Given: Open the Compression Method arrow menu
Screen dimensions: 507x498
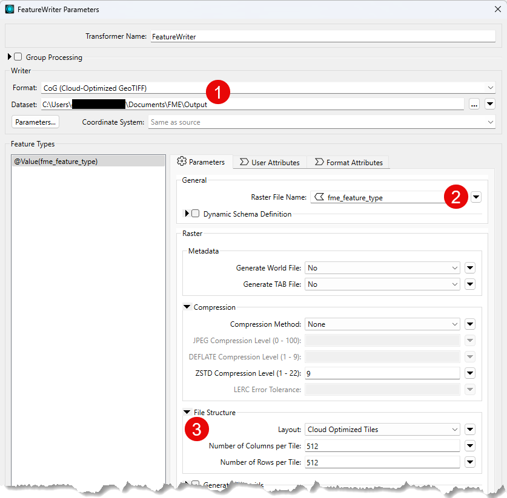Looking at the screenshot, I should point(469,324).
